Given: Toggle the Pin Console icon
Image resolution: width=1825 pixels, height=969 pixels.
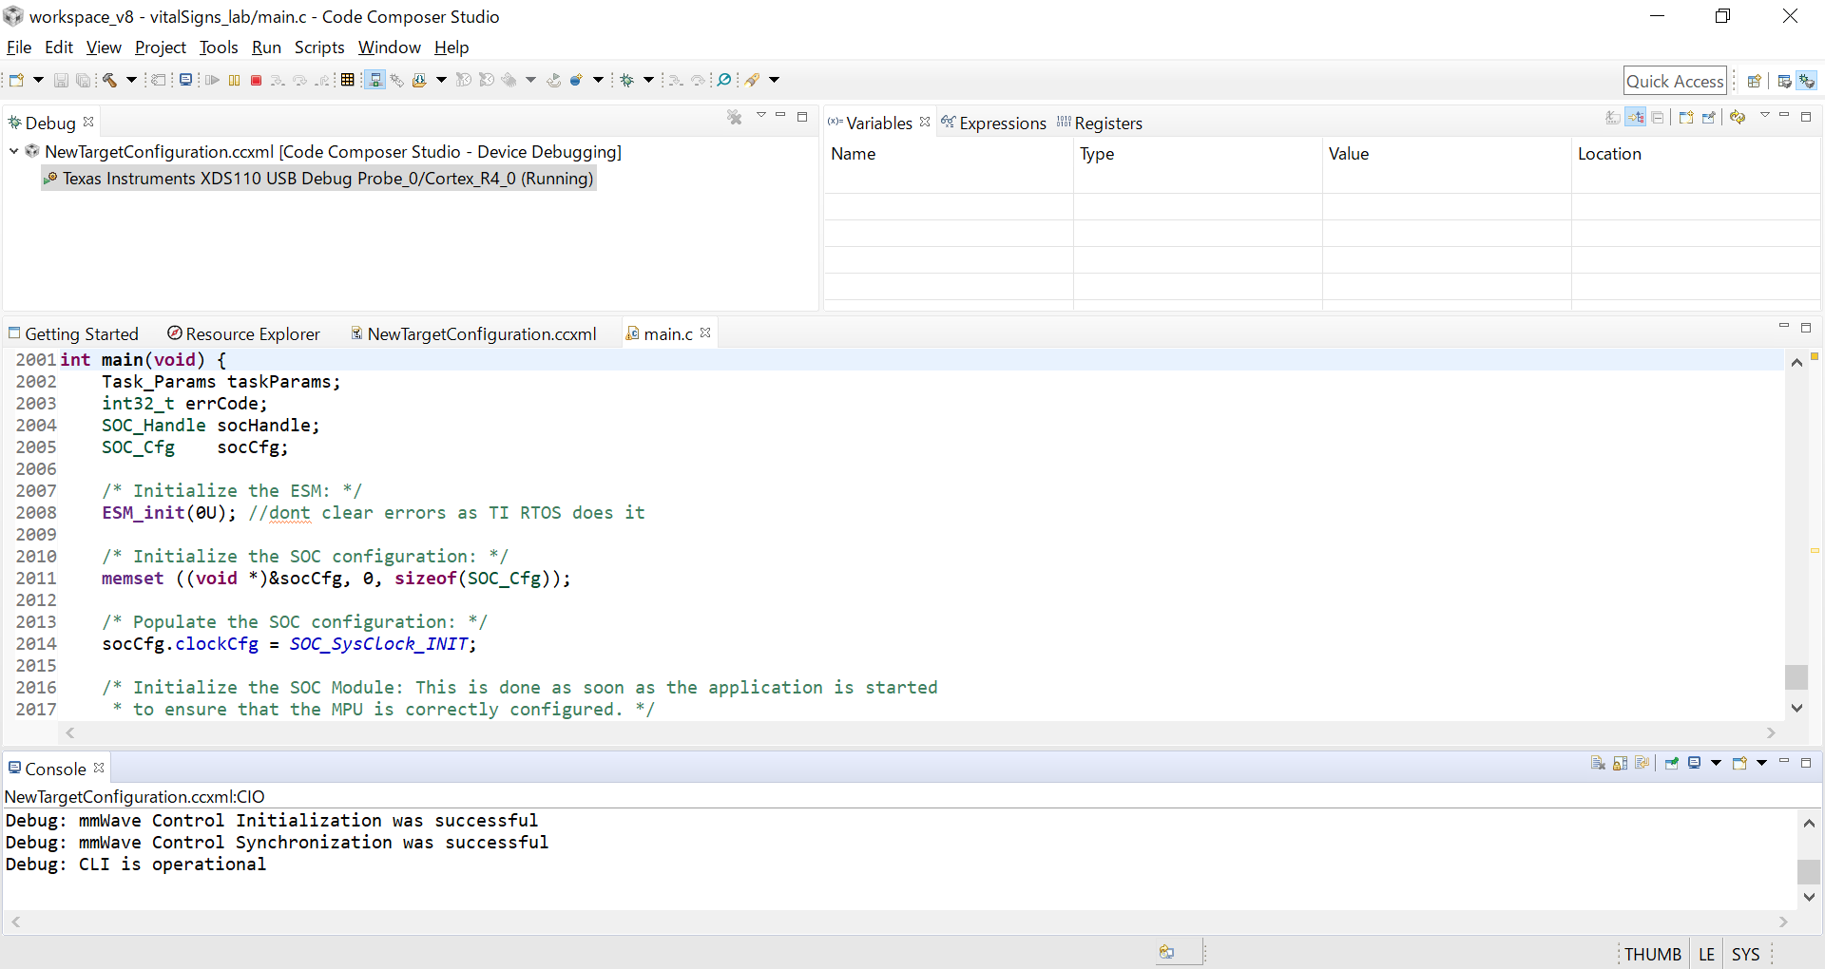Looking at the screenshot, I should coord(1672,763).
